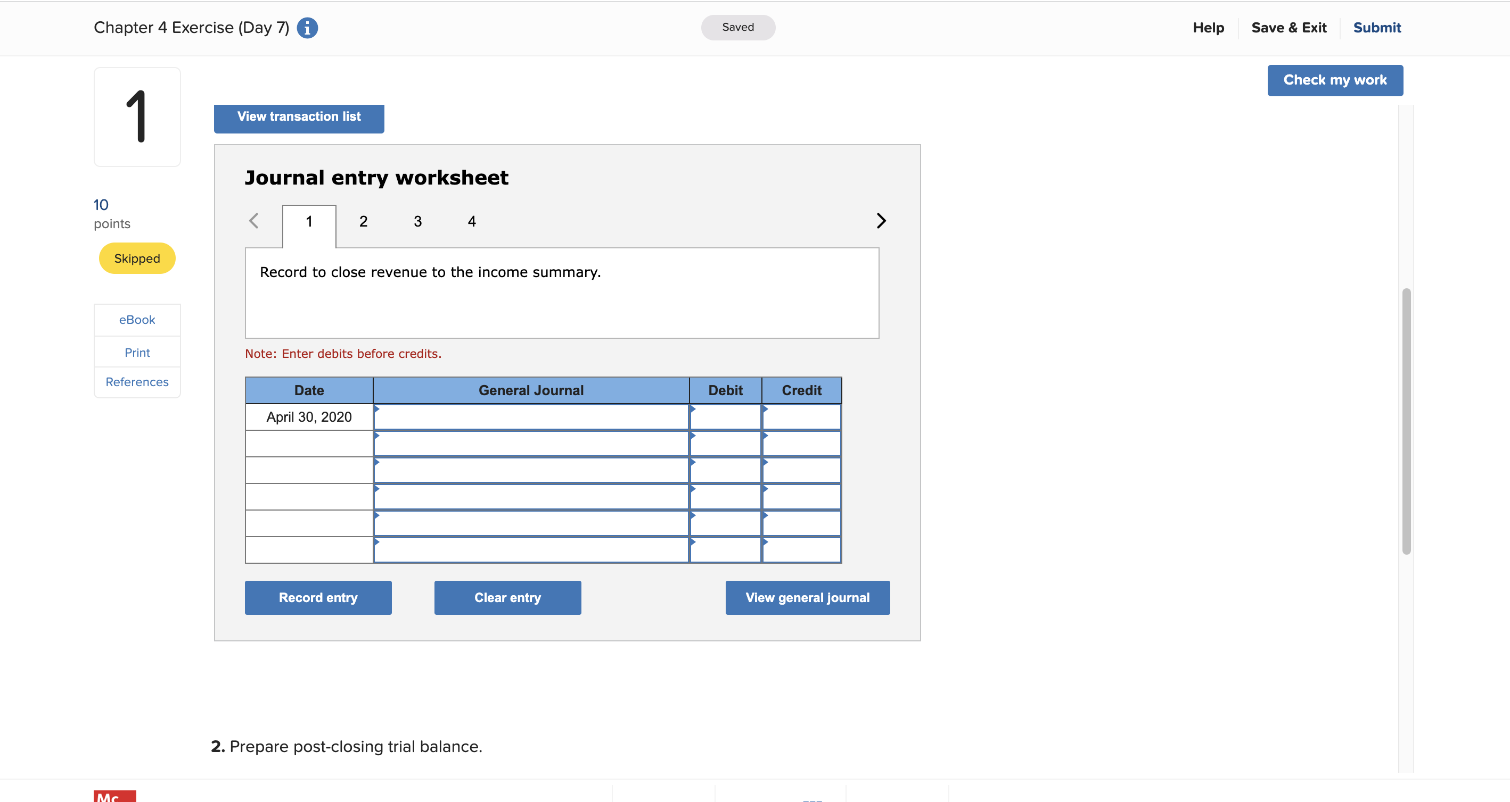The width and height of the screenshot is (1510, 802).
Task: Select journal entry tab 4
Action: point(472,221)
